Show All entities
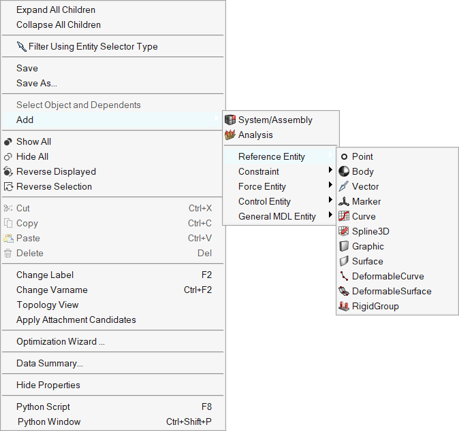Screen dimensions: 459x431 click(33, 142)
